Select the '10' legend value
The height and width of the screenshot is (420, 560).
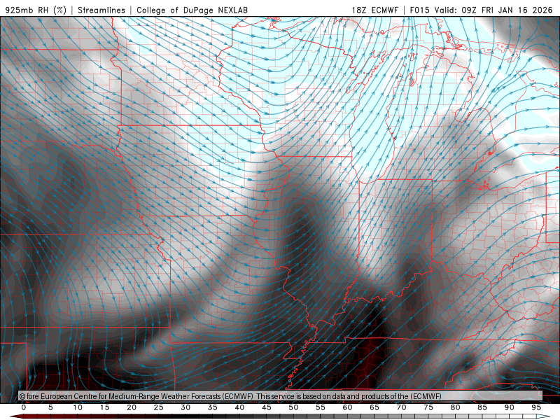(x=78, y=407)
